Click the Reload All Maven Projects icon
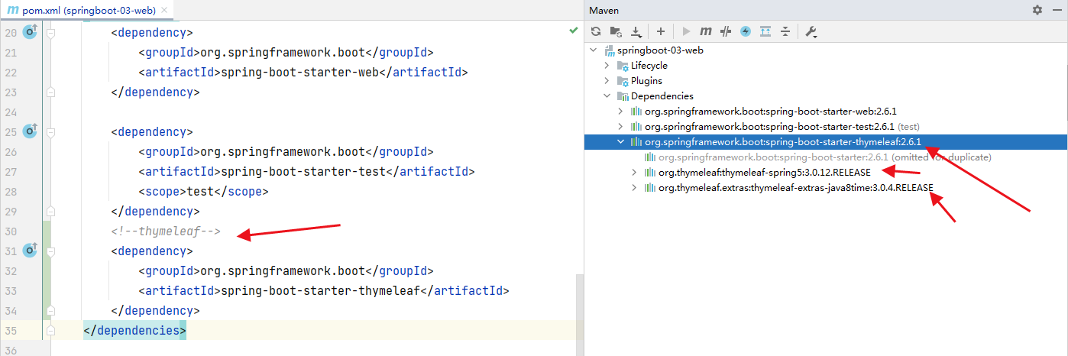This screenshot has height=356, width=1068. [x=597, y=31]
